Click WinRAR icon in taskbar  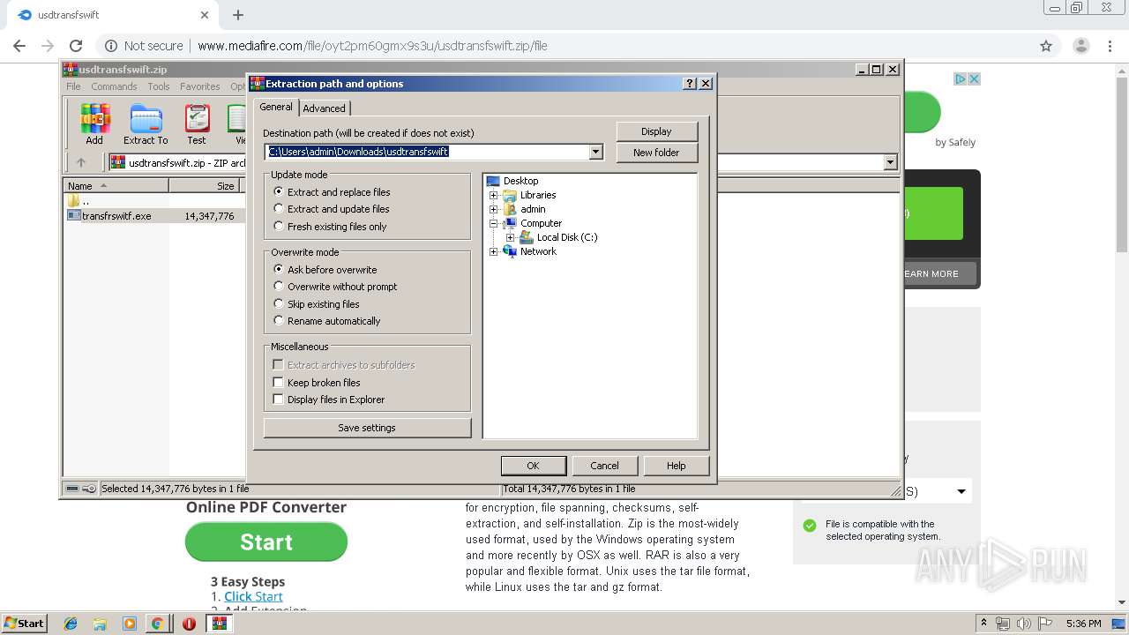pyautogui.click(x=219, y=624)
